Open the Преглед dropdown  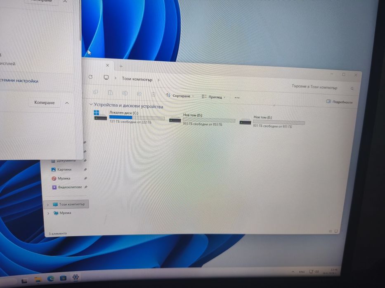214,97
